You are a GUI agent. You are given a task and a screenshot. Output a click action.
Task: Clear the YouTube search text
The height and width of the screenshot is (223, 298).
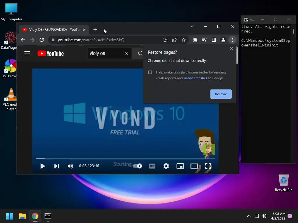[x=126, y=53]
